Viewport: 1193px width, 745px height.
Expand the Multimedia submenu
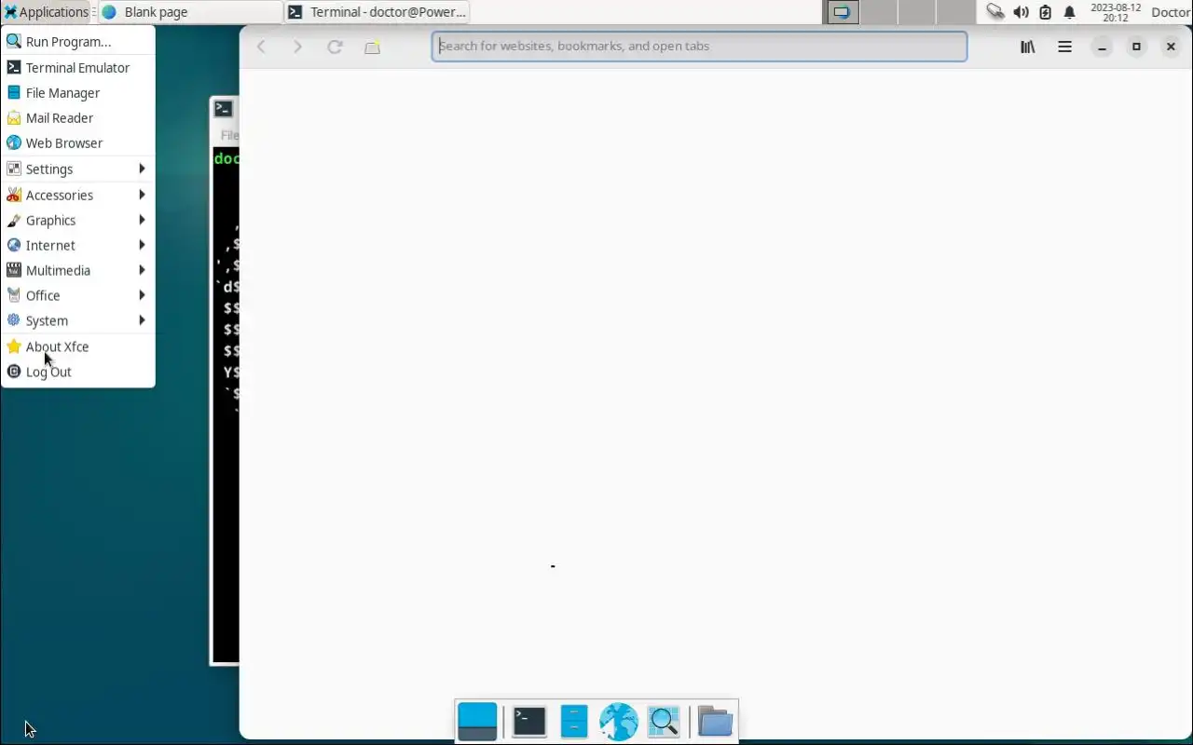pyautogui.click(x=78, y=270)
